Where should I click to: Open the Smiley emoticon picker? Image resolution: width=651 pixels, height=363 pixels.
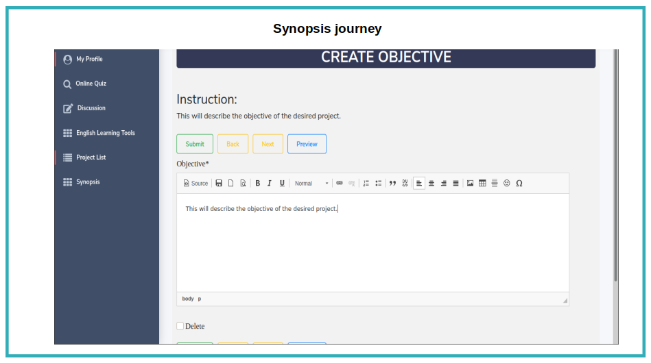506,183
